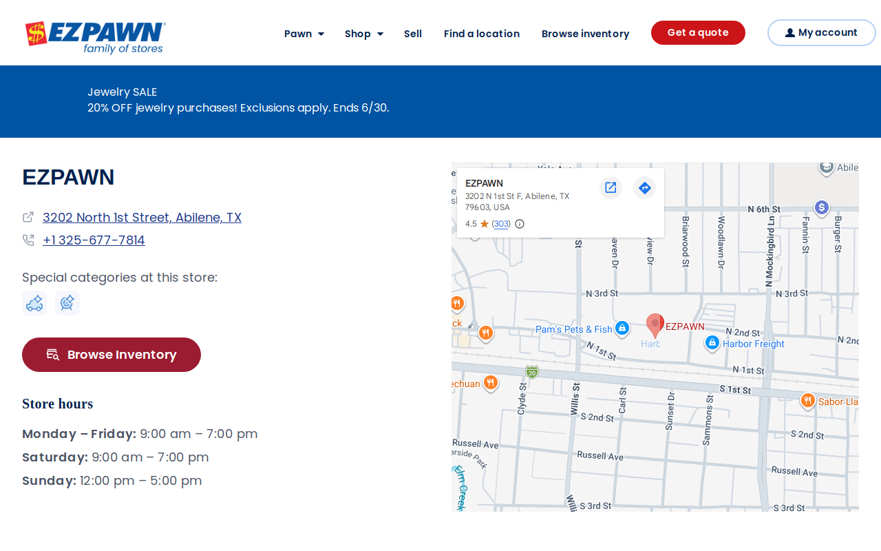Viewport: 881px width, 551px height.
Task: Expand the Pawn dropdown menu
Action: click(304, 34)
